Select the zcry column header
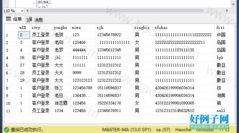The height and width of the screenshot is (133, 239). pos(41,27)
